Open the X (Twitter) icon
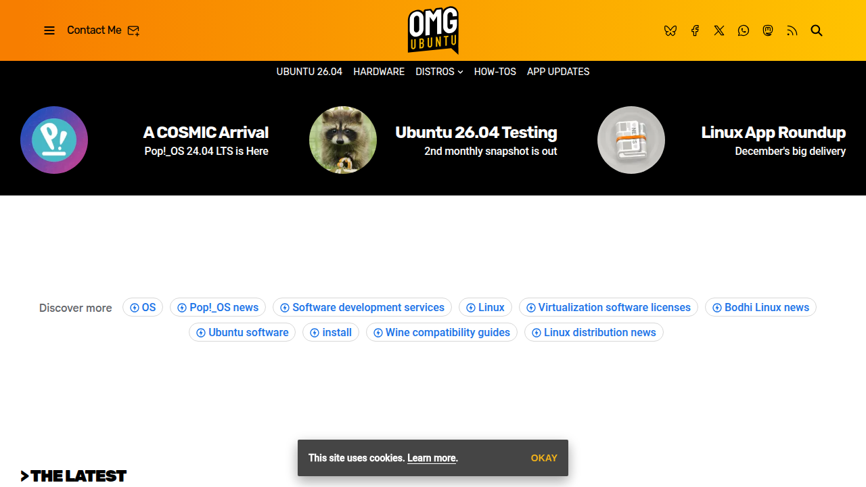866x487 pixels. coord(719,30)
